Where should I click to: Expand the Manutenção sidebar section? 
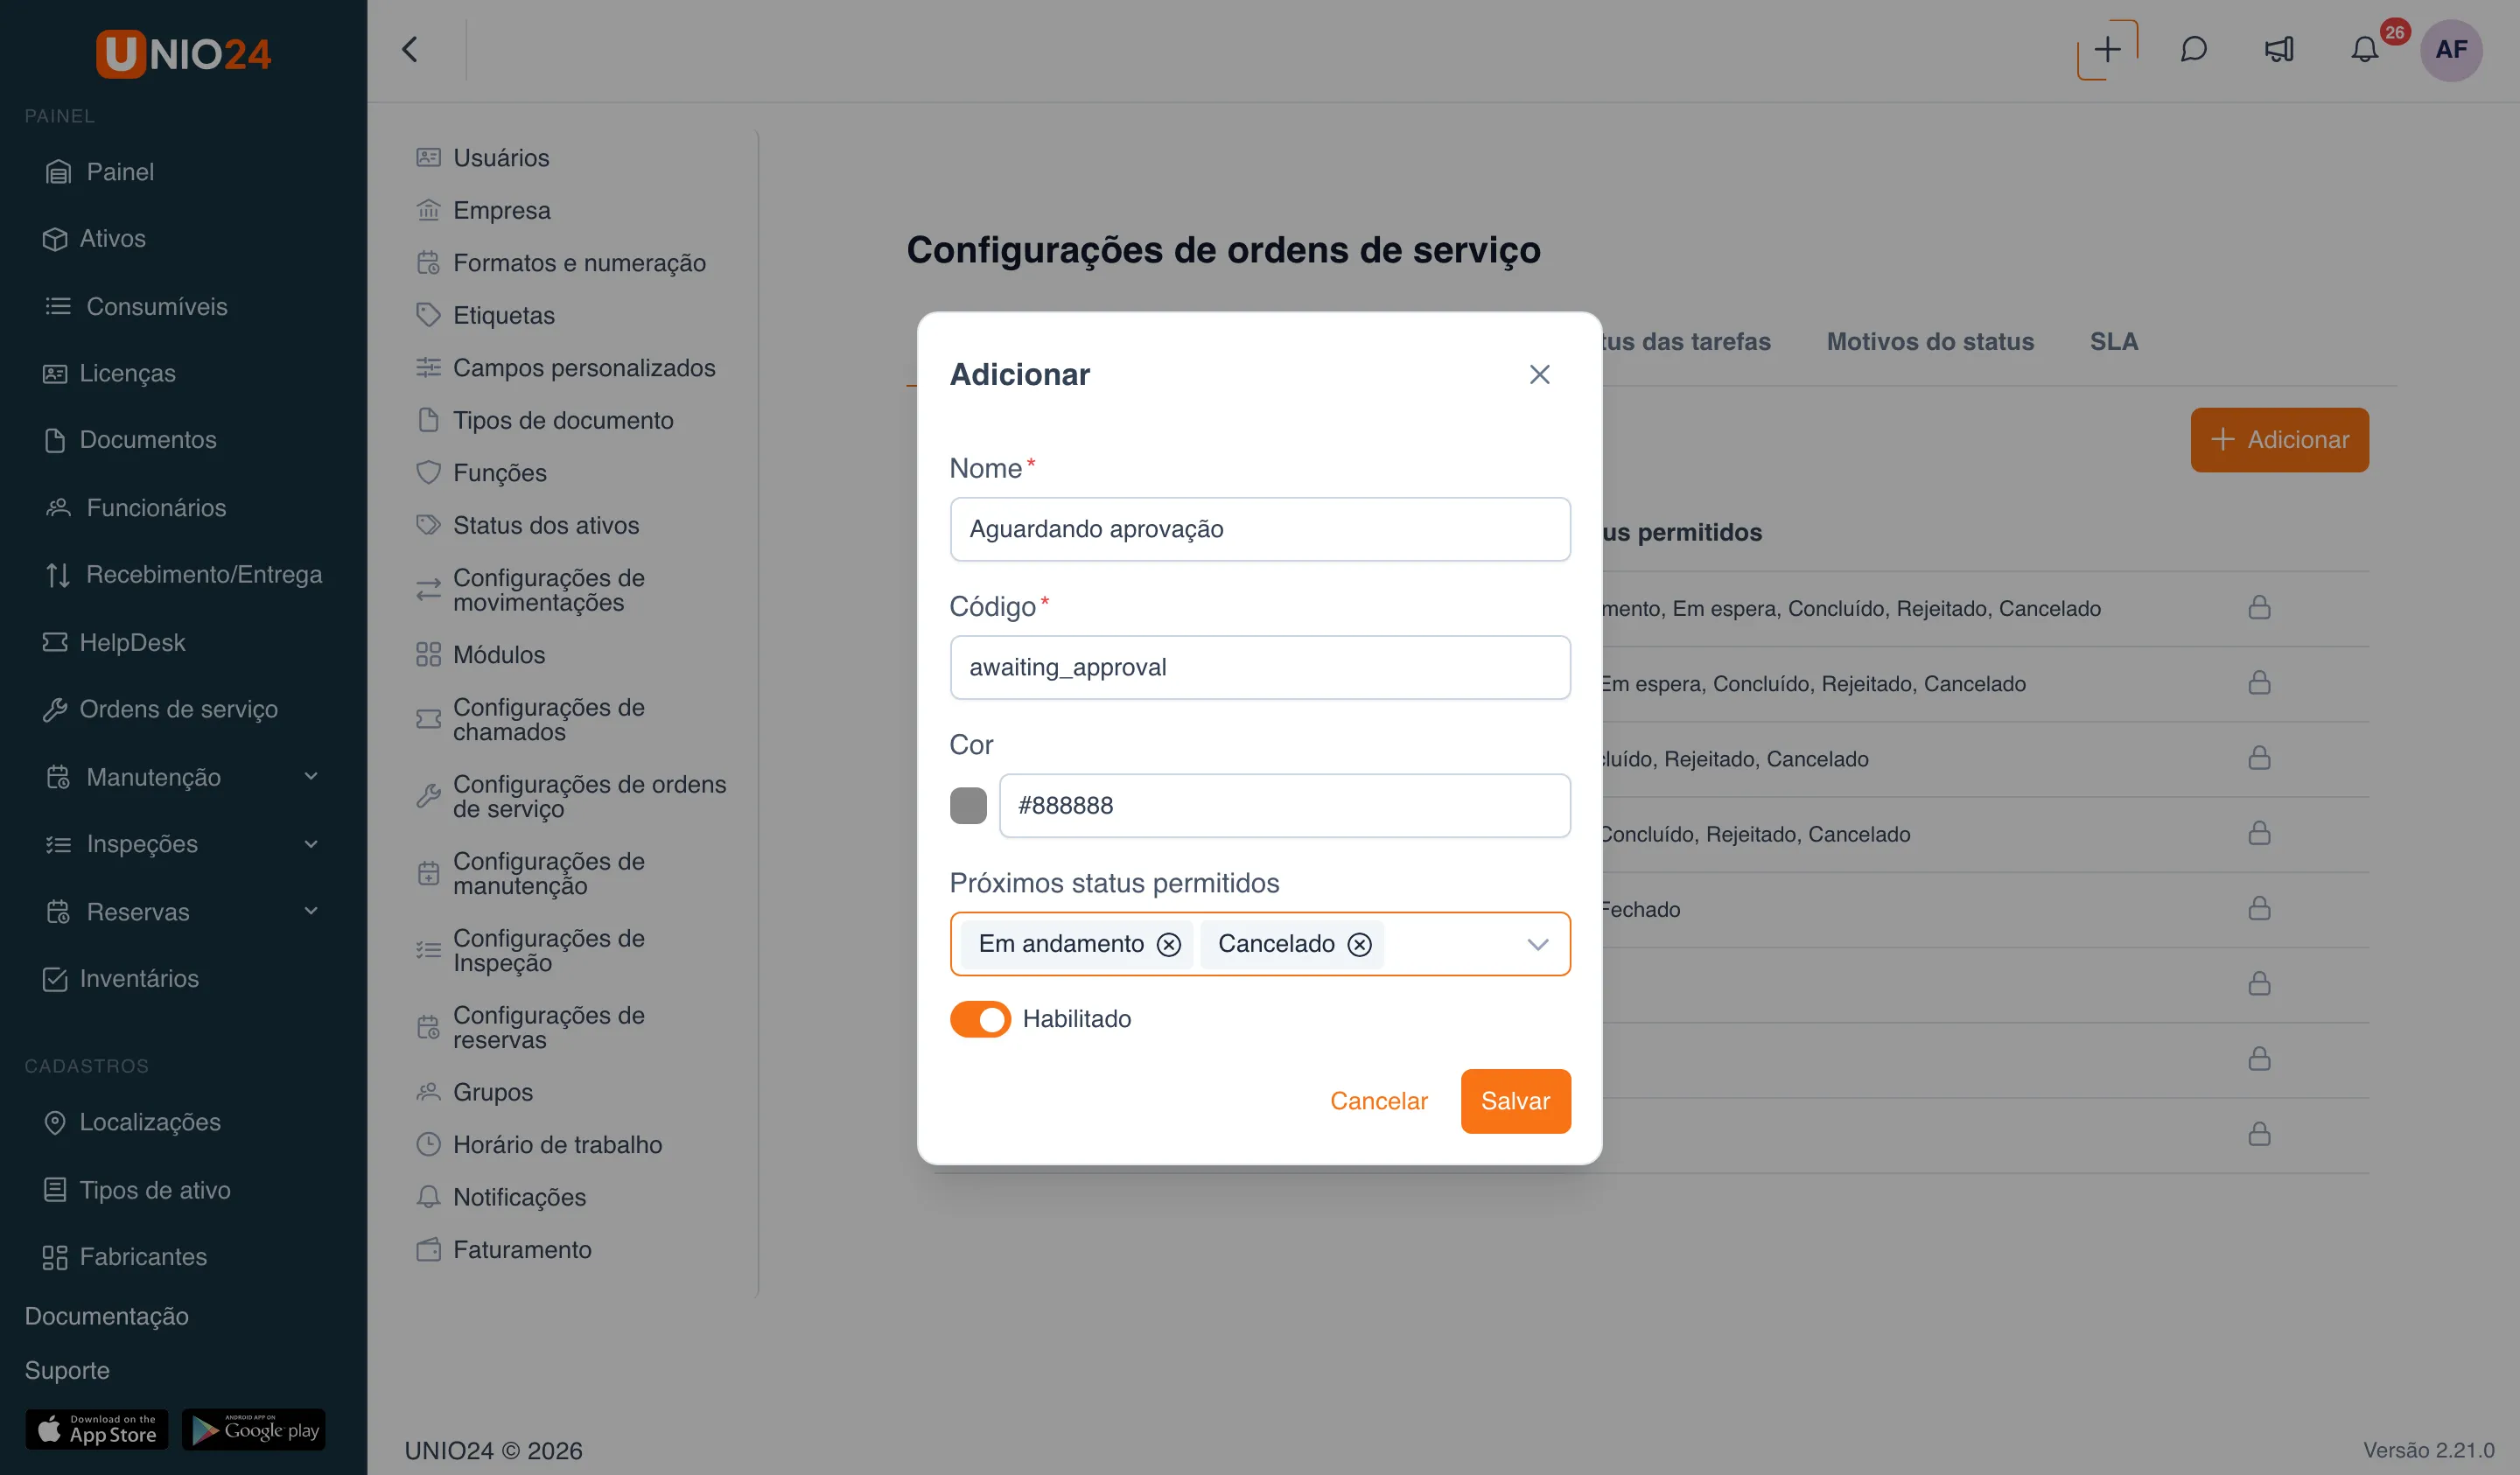pyautogui.click(x=183, y=777)
